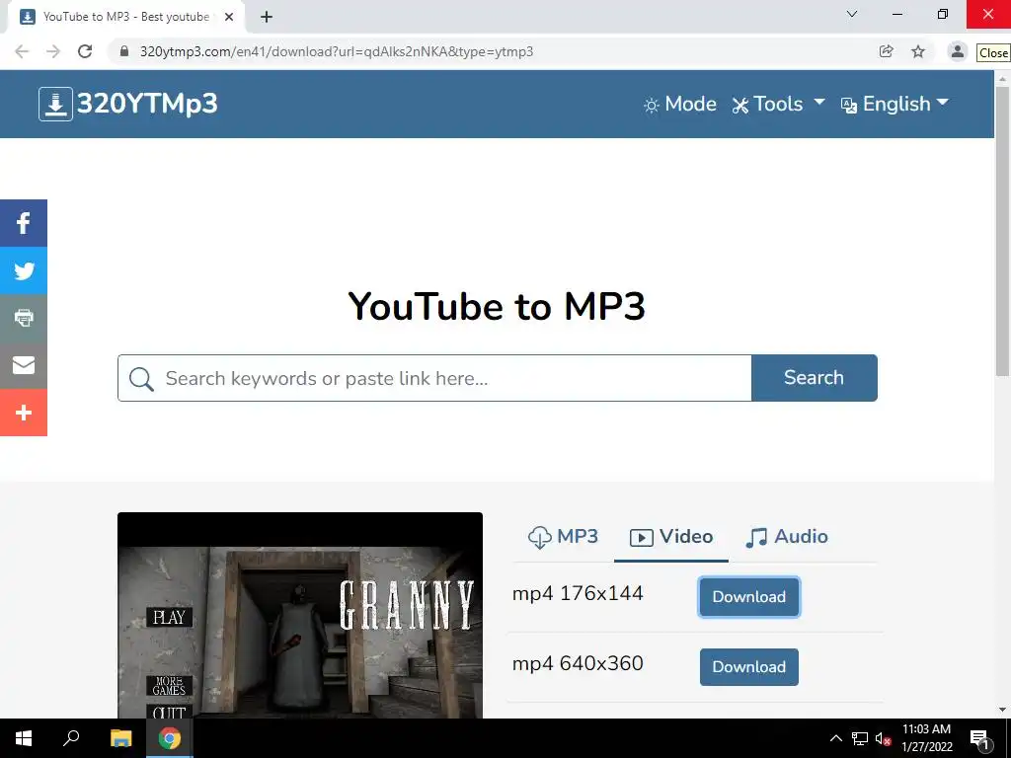Bookmark this page with star icon
This screenshot has height=758, width=1011.
point(918,51)
